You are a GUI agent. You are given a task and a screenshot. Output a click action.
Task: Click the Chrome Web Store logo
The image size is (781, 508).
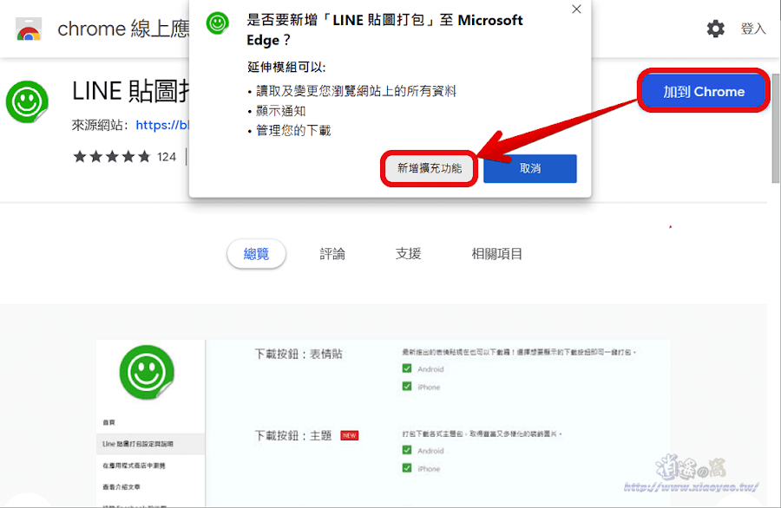[x=29, y=29]
